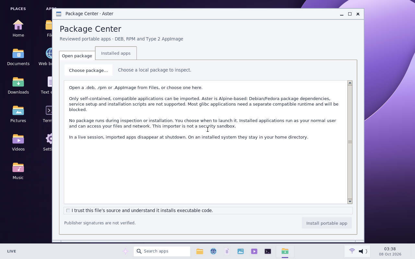Image resolution: width=415 pixels, height=259 pixels.
Task: Launch the web browser globe in taskbar
Action: point(213,251)
